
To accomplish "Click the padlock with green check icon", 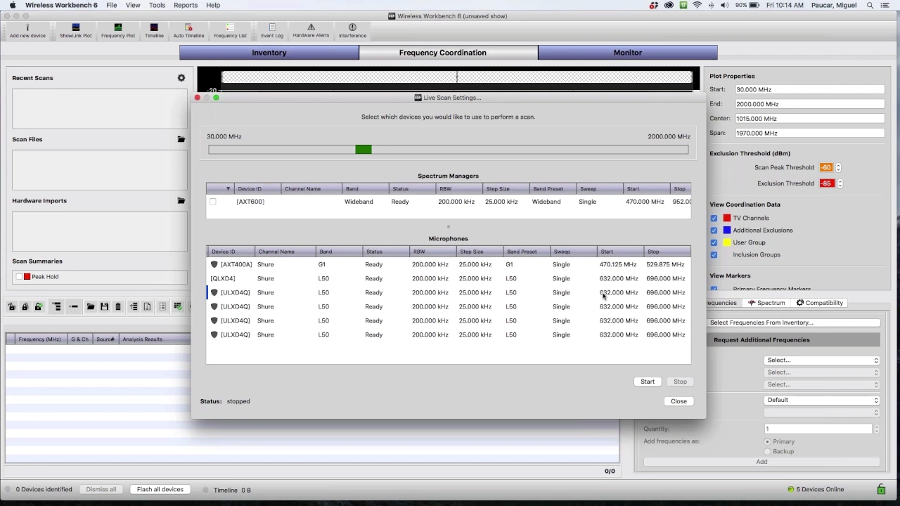I will pos(38,306).
